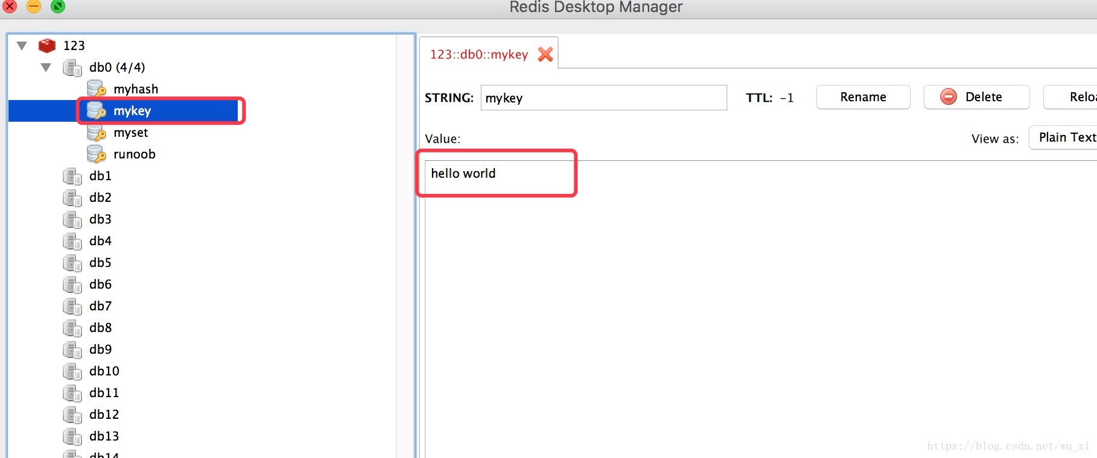1097x458 pixels.
Task: Click the key icon beside mykey
Action: pyautogui.click(x=97, y=111)
